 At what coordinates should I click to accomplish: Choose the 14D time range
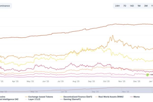click(x=132, y=6)
